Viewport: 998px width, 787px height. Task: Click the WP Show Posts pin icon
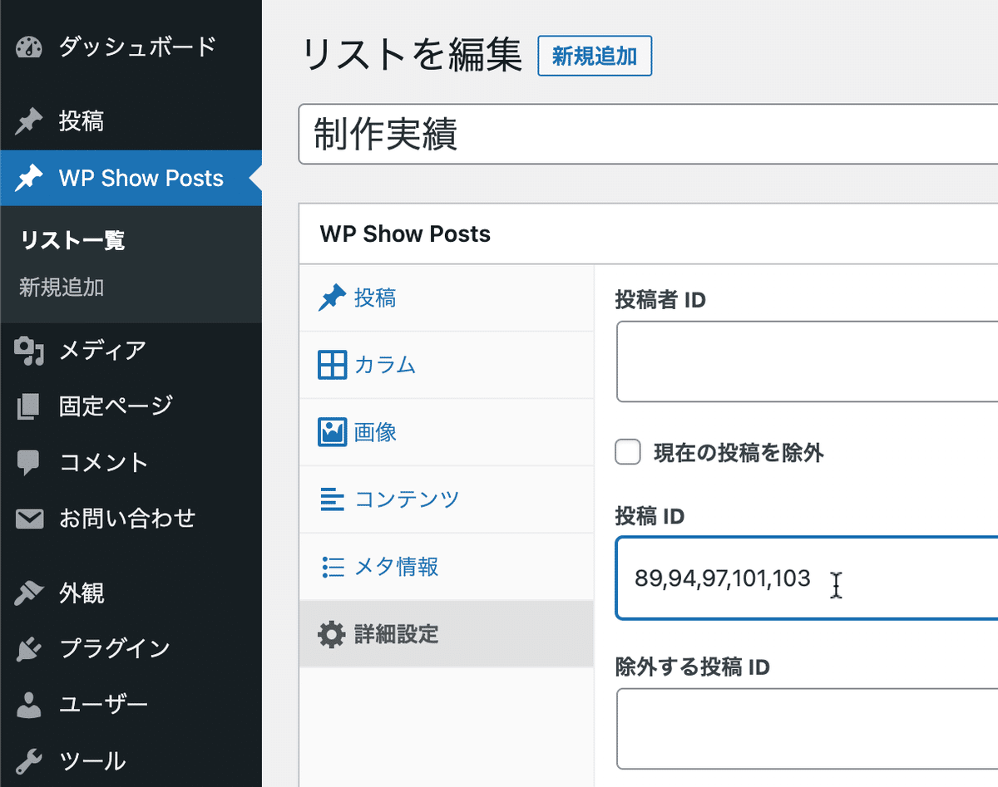click(29, 178)
